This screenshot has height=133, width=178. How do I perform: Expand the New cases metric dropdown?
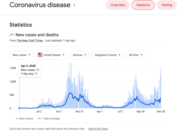pyautogui.click(x=22, y=55)
